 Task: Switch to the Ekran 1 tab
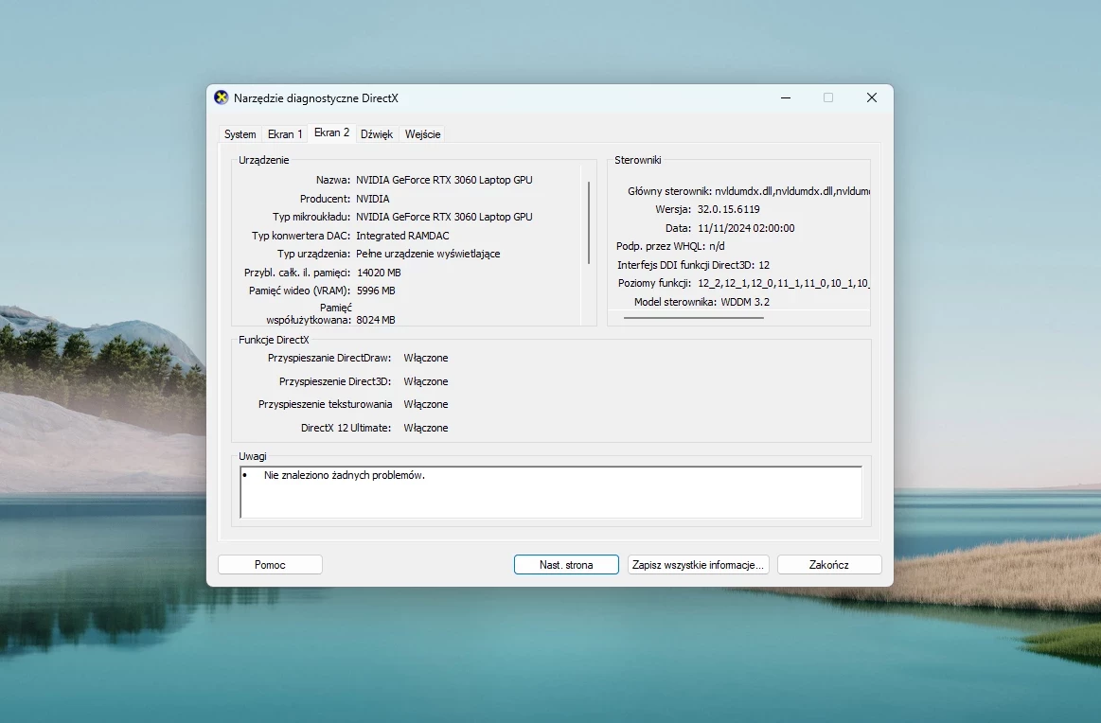coord(285,134)
